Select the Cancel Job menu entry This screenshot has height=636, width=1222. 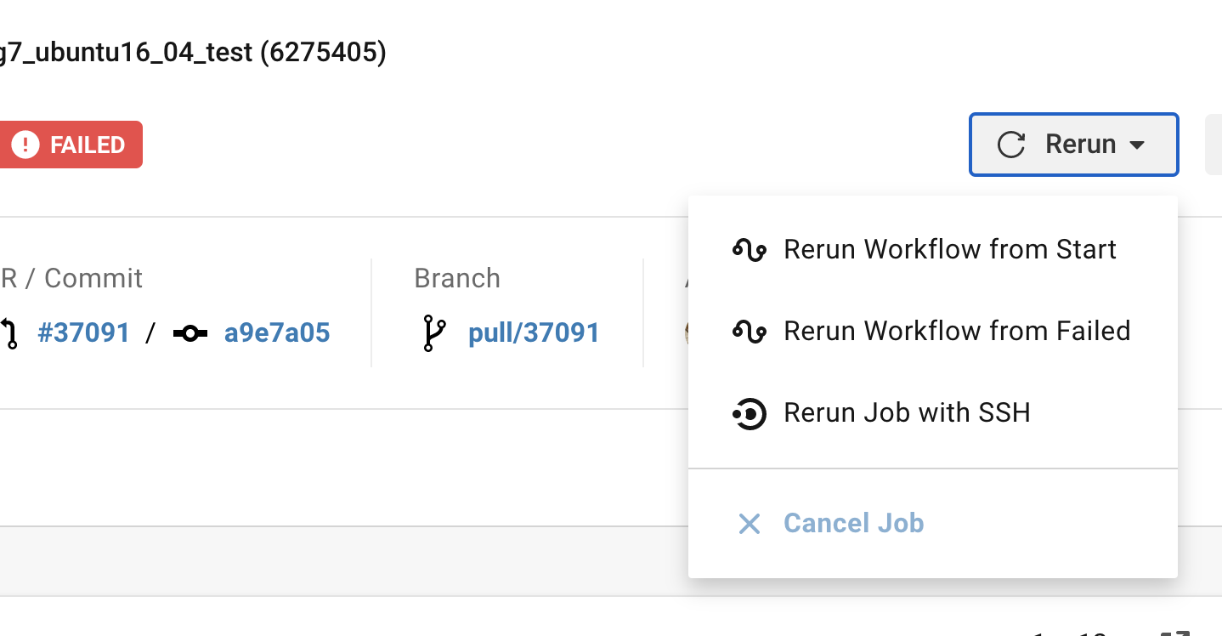coord(853,523)
